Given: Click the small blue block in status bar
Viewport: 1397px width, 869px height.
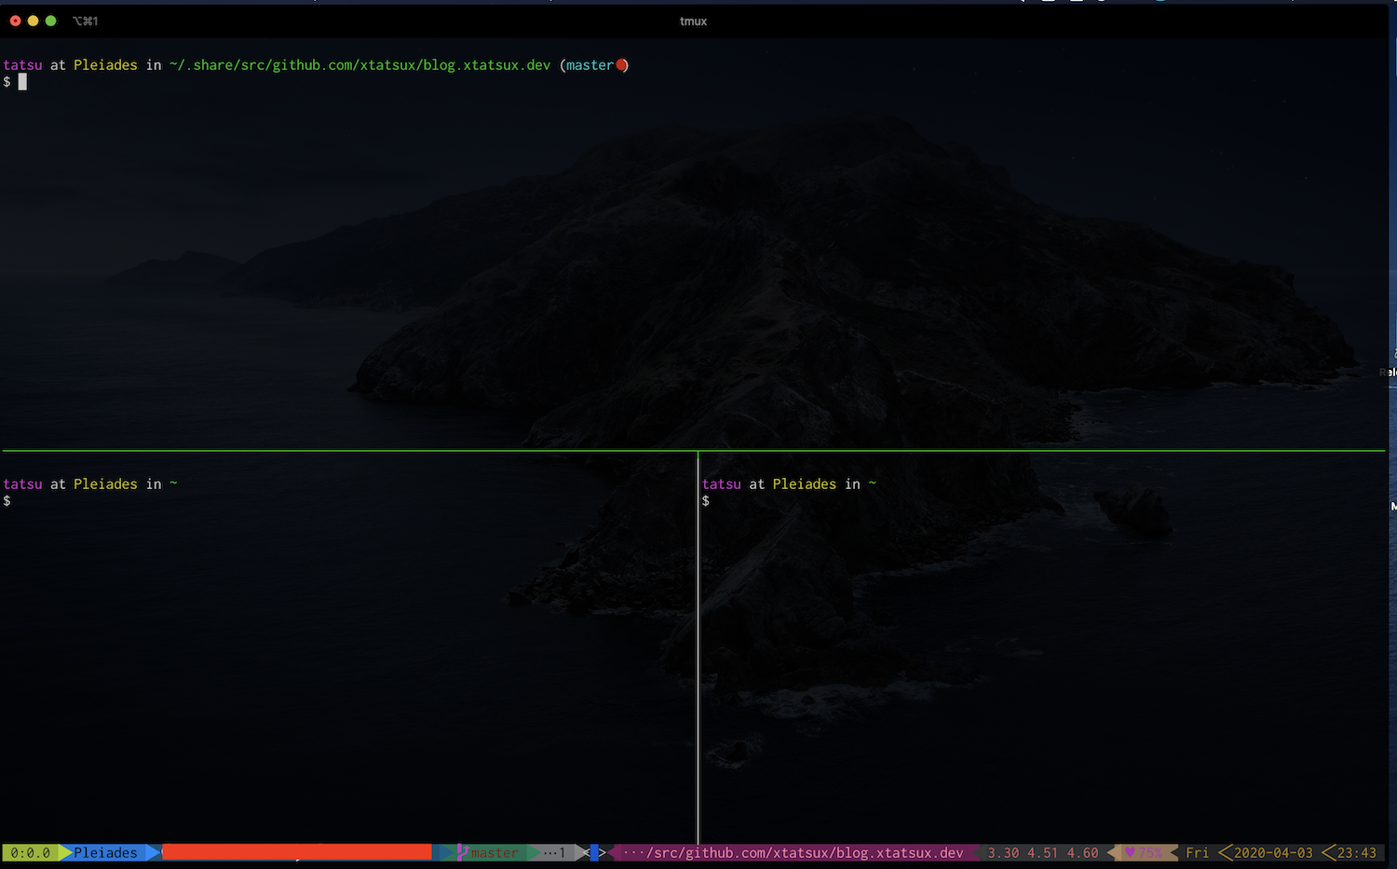Looking at the screenshot, I should tap(594, 852).
